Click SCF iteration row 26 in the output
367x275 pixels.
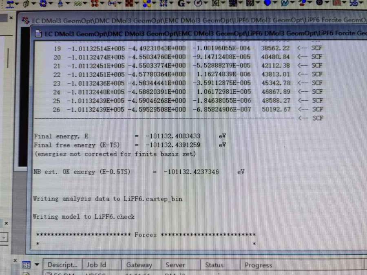188,110
